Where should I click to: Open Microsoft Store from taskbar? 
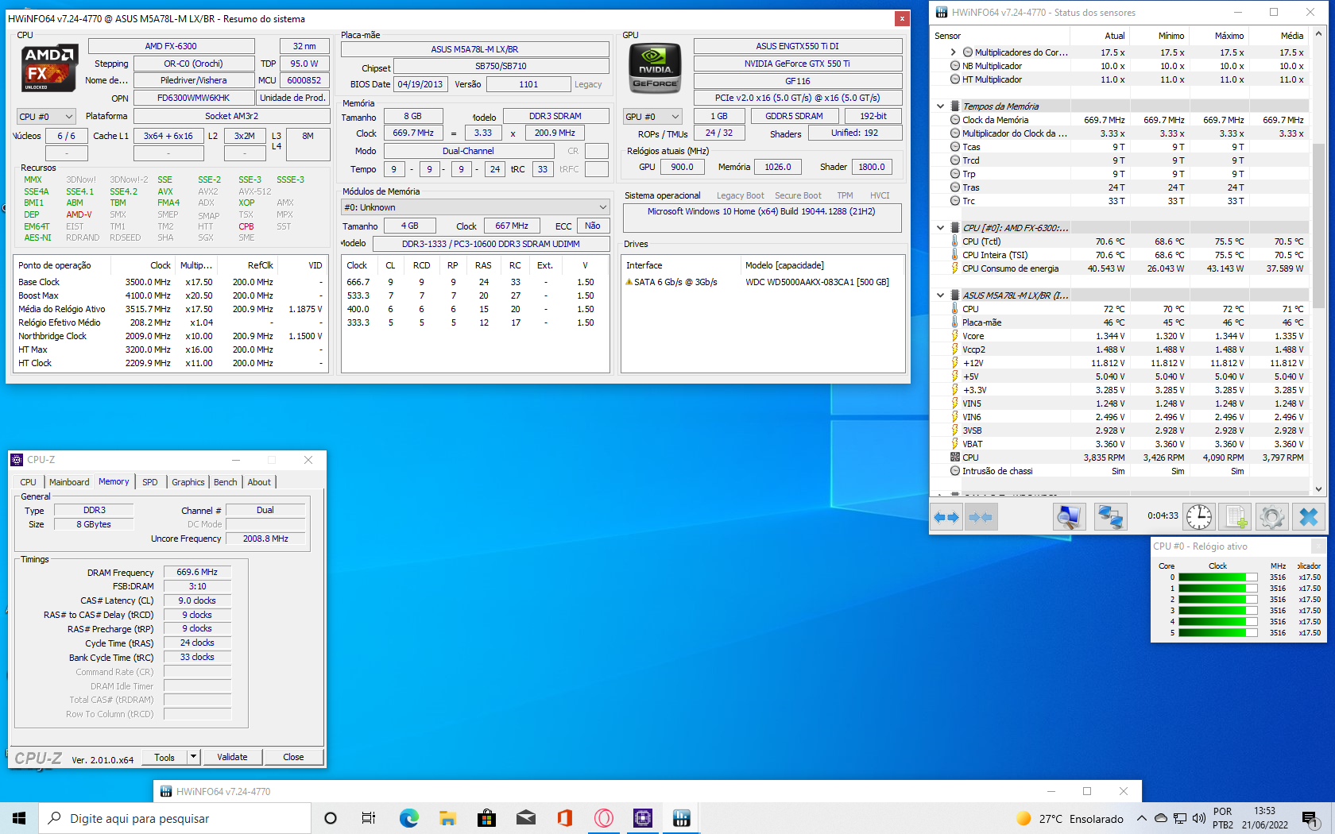click(486, 818)
